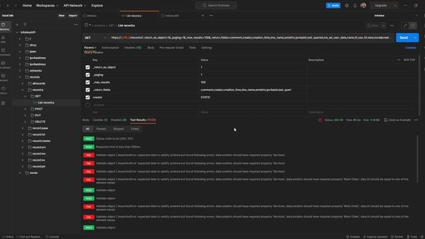The height and width of the screenshot is (239, 425).
Task: Open Find and Replace in status bar
Action: click(x=28, y=236)
